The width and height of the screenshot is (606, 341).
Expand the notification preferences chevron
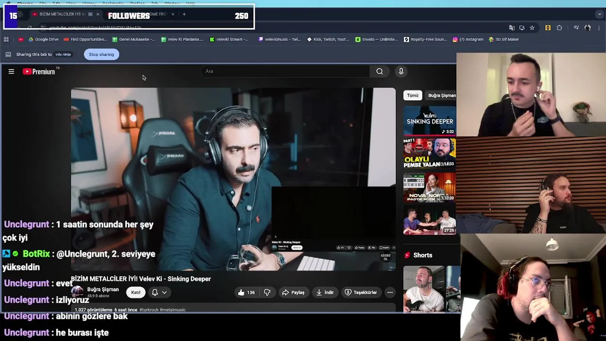pyautogui.click(x=164, y=292)
